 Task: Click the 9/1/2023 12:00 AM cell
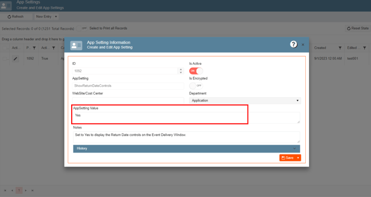tap(328, 58)
